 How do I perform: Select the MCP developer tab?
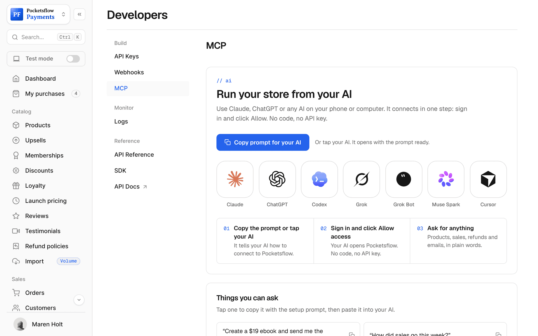(148, 88)
